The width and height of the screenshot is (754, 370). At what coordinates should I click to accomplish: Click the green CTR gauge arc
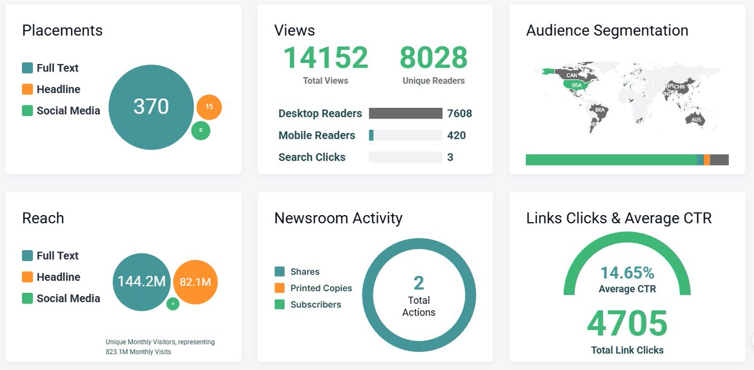click(627, 236)
